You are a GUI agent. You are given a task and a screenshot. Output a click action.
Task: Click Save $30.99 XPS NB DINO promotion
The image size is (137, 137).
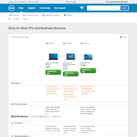coord(88,90)
